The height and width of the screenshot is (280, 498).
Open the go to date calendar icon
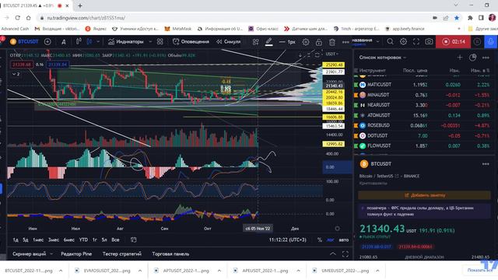(x=133, y=240)
